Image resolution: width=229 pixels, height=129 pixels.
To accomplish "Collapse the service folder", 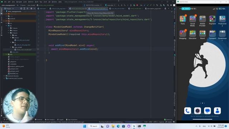I will [11, 38].
